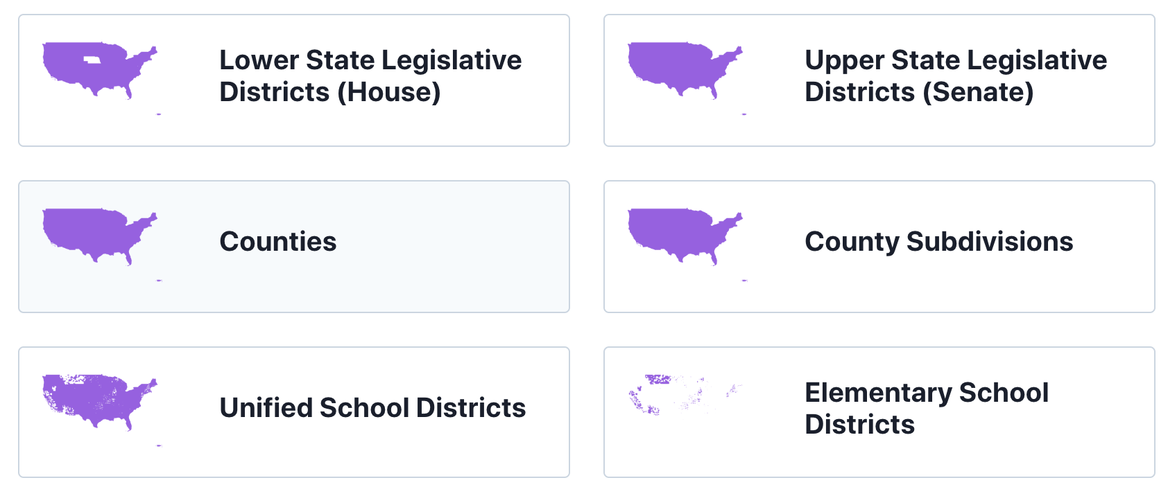Open the Unified School Districts title
Screen dimensions: 1168x496
tap(372, 408)
